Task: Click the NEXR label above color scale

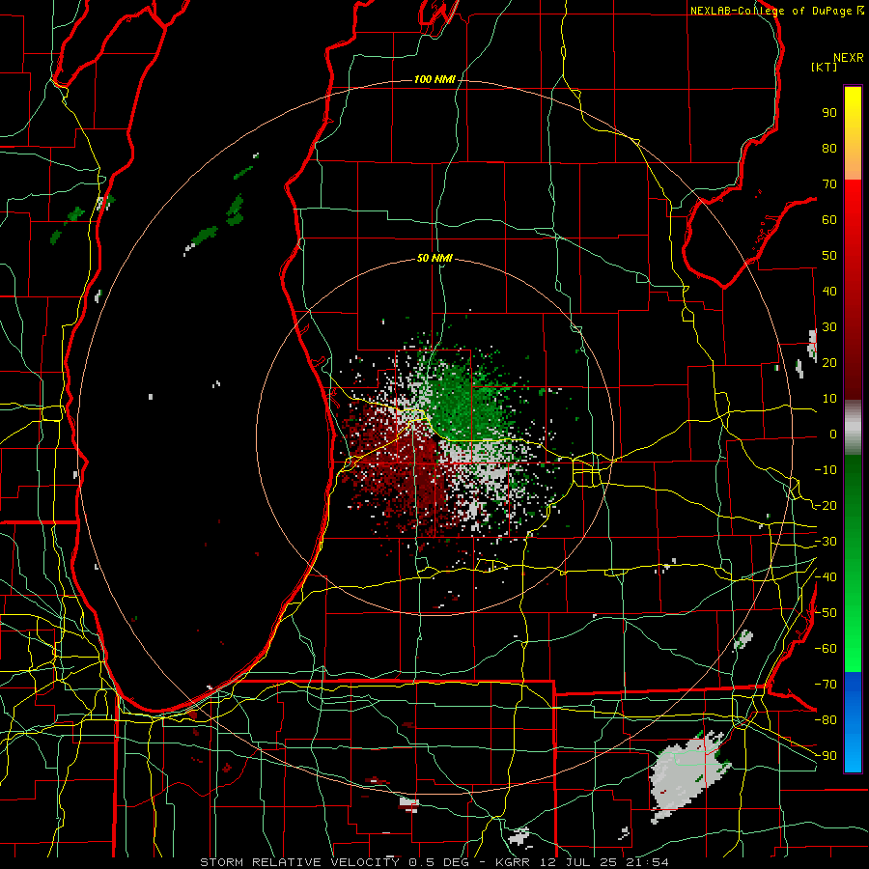Action: [x=849, y=58]
